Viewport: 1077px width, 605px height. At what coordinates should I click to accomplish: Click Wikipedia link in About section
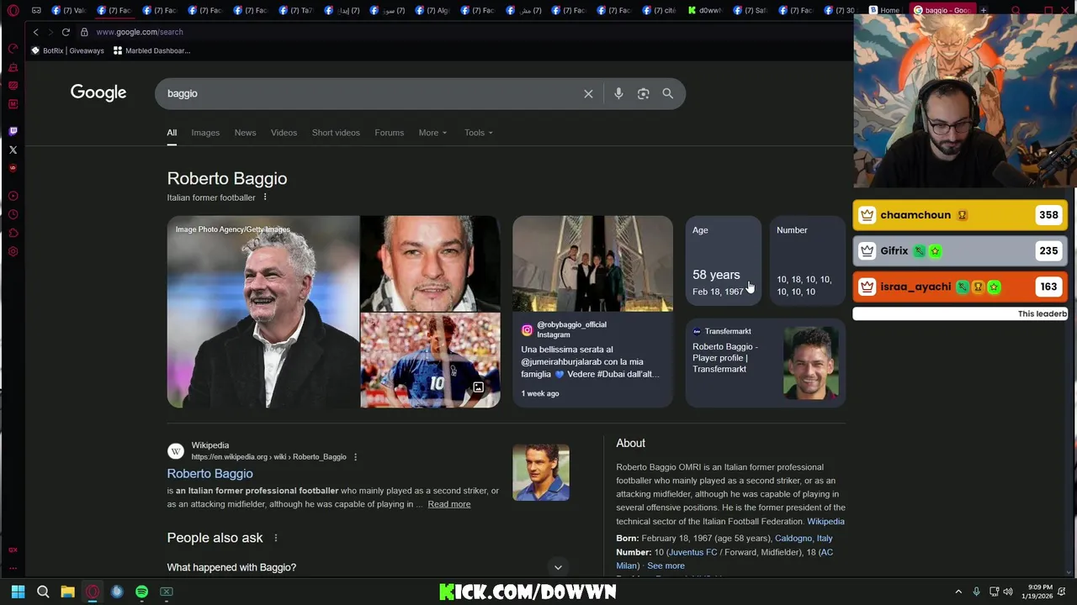(x=825, y=521)
